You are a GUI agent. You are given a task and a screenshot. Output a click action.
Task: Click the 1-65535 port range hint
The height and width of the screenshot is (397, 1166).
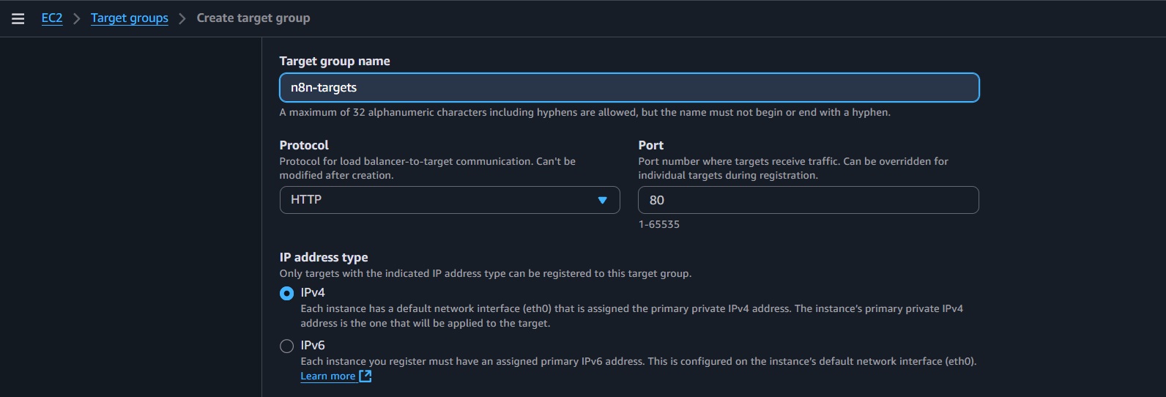point(659,224)
